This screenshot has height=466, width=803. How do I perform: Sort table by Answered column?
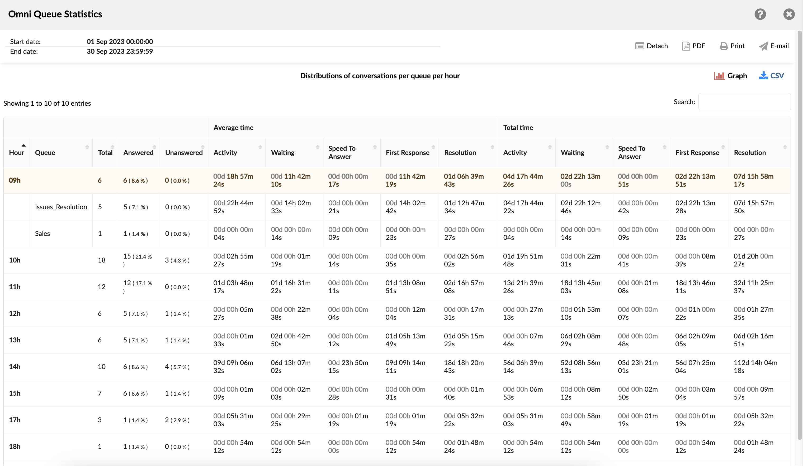pos(139,152)
